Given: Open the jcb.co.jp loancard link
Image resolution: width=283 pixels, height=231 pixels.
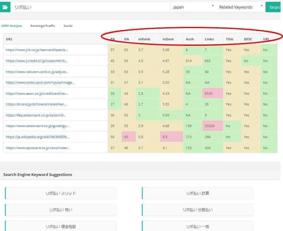Looking at the screenshot, I should 37,50.
